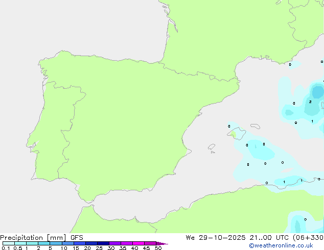Click the '15' legend scale label
The image size is (324, 250).
click(76, 248)
